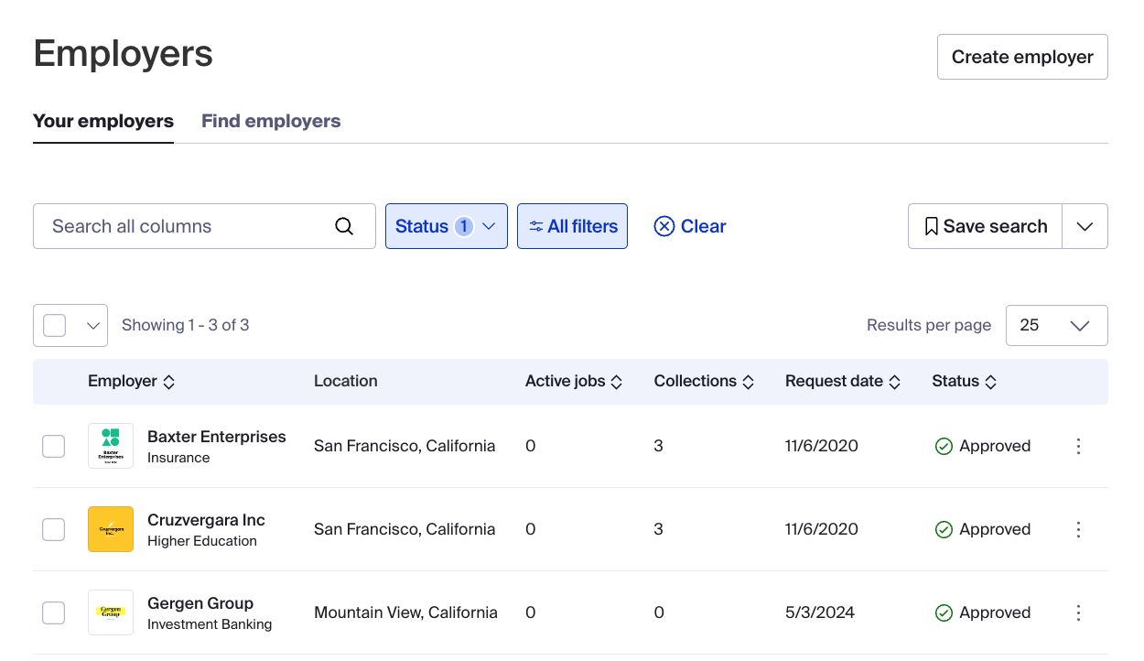Click Approved check icon for Gergen Group
The width and height of the screenshot is (1144, 661).
(944, 612)
